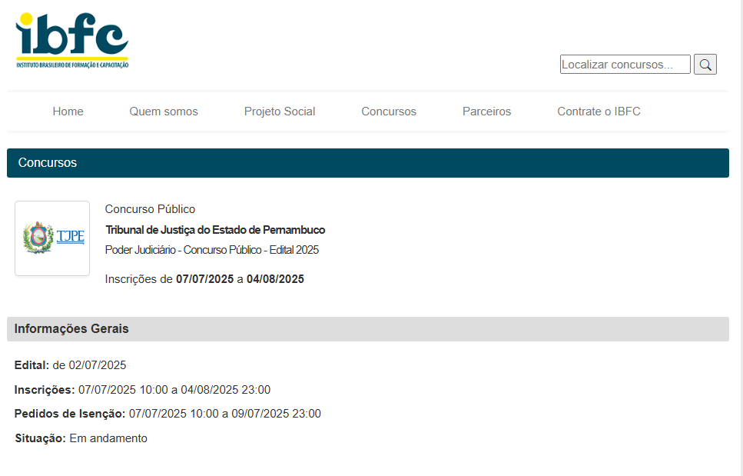
Task: Click the 'Situação: Em andamento' status
Action: coord(81,438)
